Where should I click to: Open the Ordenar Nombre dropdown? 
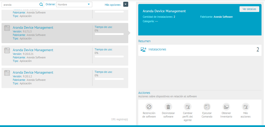tap(74, 4)
